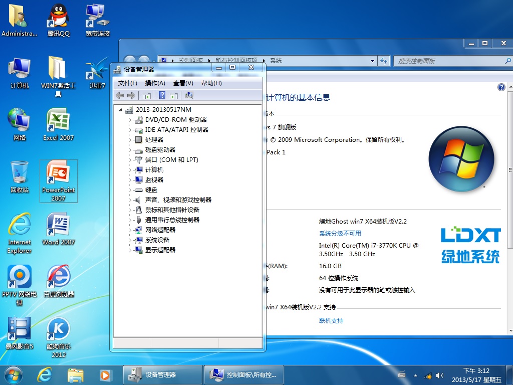This screenshot has height=385, width=513.
Task: Click the refresh button beside the address bar
Action: point(384,61)
